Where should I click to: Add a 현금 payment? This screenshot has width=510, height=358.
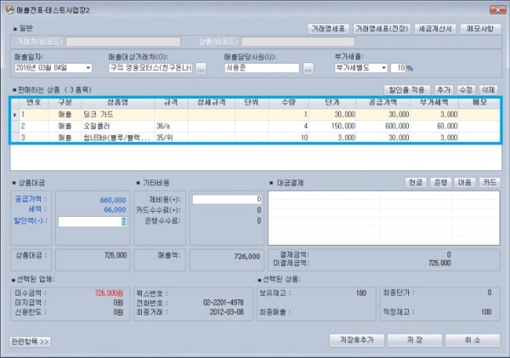(x=416, y=183)
